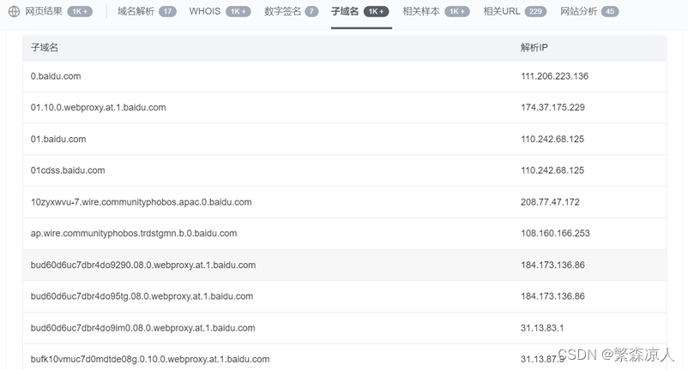Select the ap.wire.communityphobos.trdstgmn.b.0.baidu.com row
The width and height of the screenshot is (688, 370).
(345, 233)
